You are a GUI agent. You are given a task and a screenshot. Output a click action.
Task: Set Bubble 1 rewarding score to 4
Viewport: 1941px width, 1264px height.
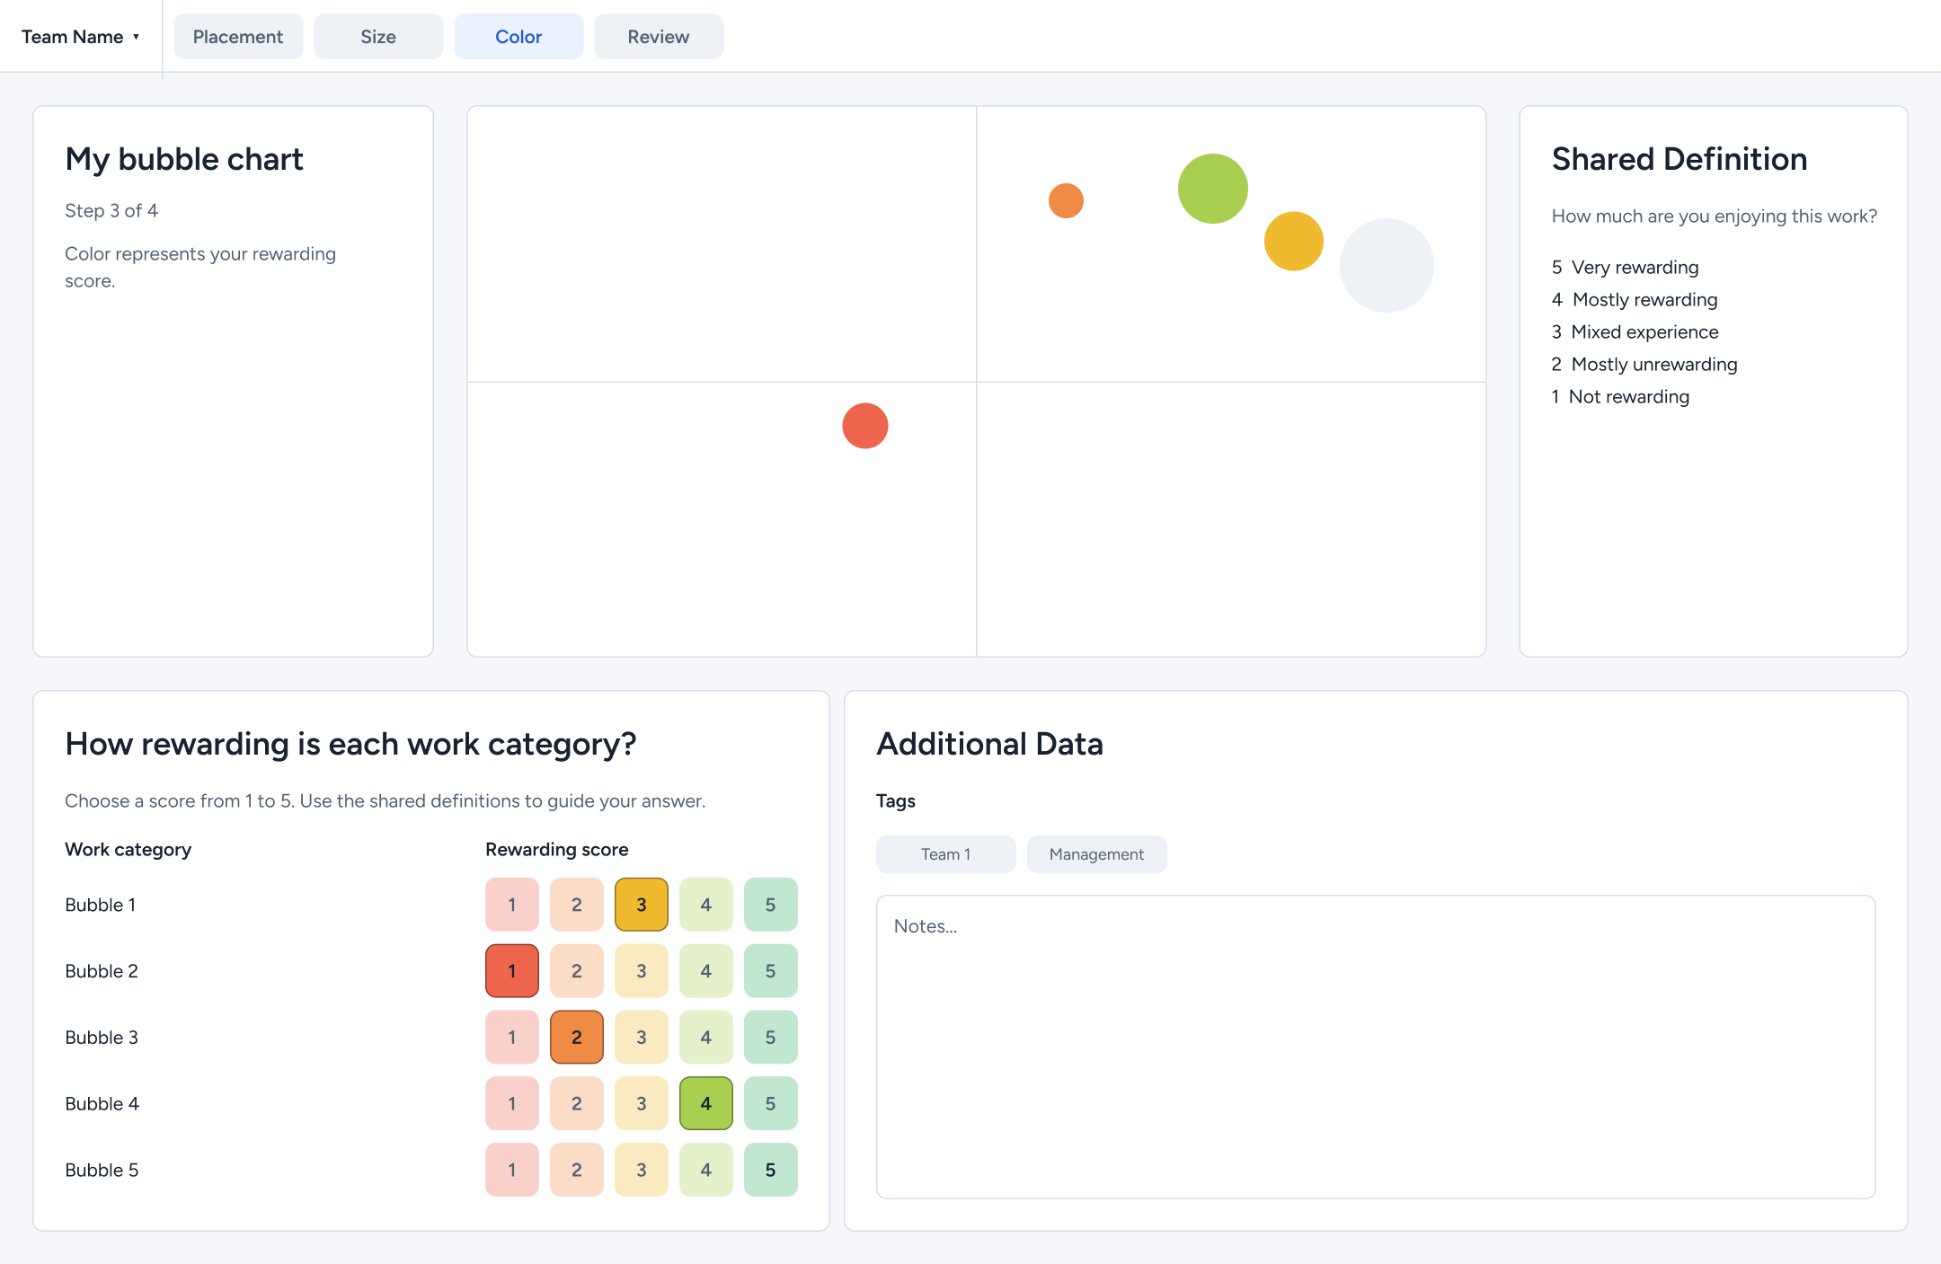pyautogui.click(x=706, y=905)
